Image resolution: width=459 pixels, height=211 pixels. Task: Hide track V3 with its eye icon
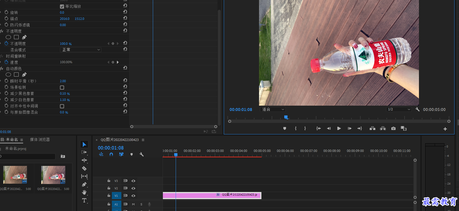(x=134, y=181)
